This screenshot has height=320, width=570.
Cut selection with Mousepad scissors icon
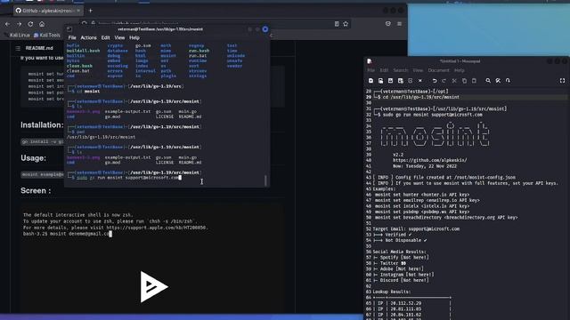(454, 81)
